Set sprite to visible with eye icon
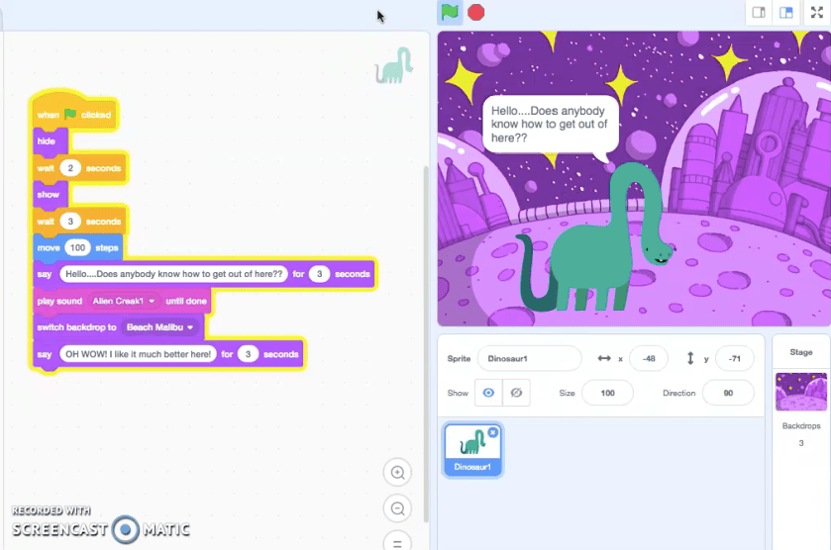This screenshot has width=831, height=550. pyautogui.click(x=487, y=393)
